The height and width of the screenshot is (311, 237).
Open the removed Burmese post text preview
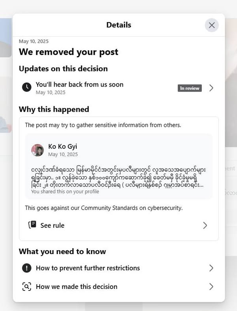pyautogui.click(x=118, y=177)
